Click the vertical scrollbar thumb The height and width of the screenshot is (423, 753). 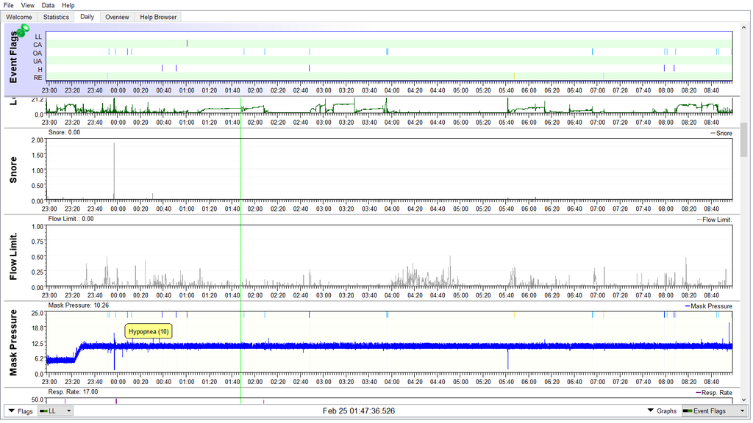(744, 140)
